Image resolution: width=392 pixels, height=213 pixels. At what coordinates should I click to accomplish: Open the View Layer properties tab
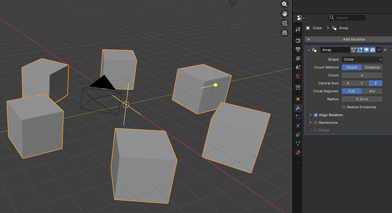(298, 58)
